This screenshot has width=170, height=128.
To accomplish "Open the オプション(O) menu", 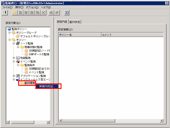I will [x=32, y=7].
